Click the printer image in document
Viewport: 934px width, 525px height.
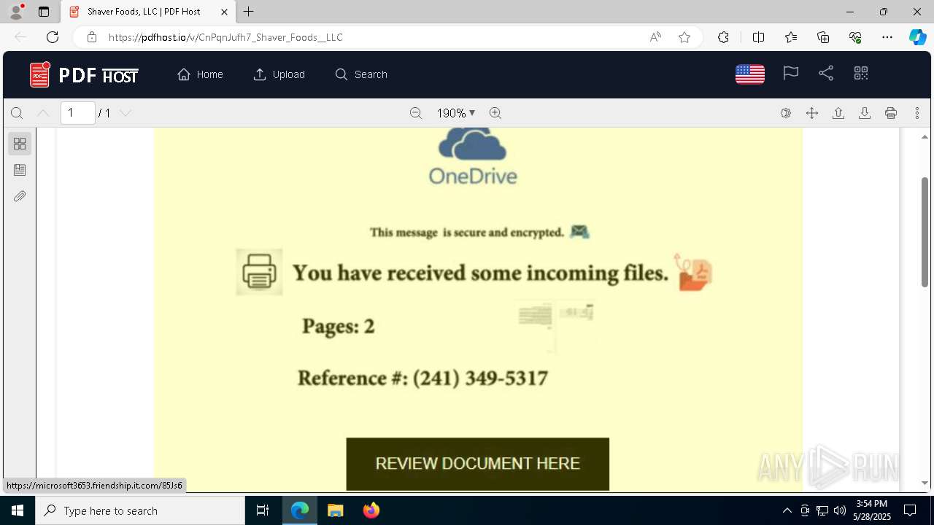(x=259, y=272)
